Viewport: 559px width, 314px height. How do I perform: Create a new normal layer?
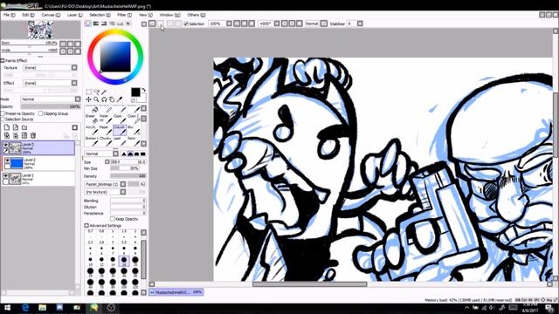pyautogui.click(x=7, y=127)
